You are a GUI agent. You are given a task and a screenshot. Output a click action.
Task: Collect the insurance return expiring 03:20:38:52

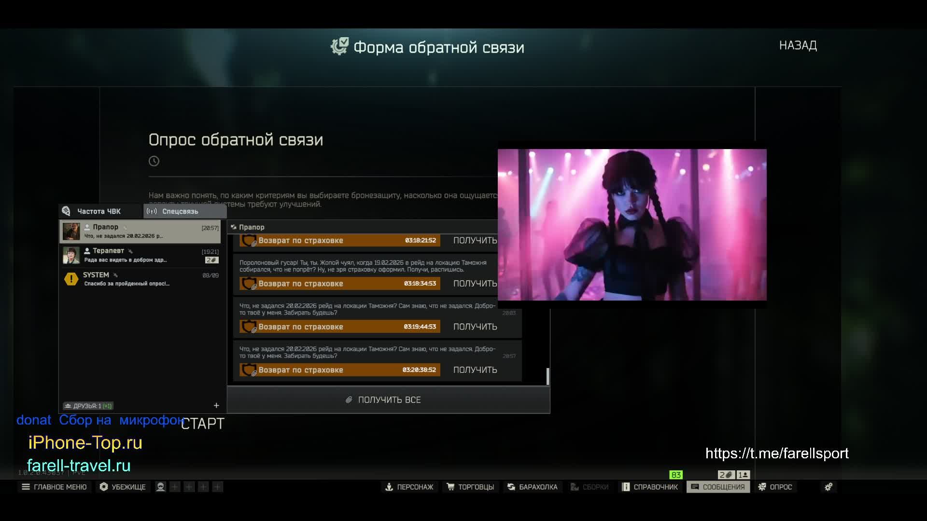pos(475,370)
